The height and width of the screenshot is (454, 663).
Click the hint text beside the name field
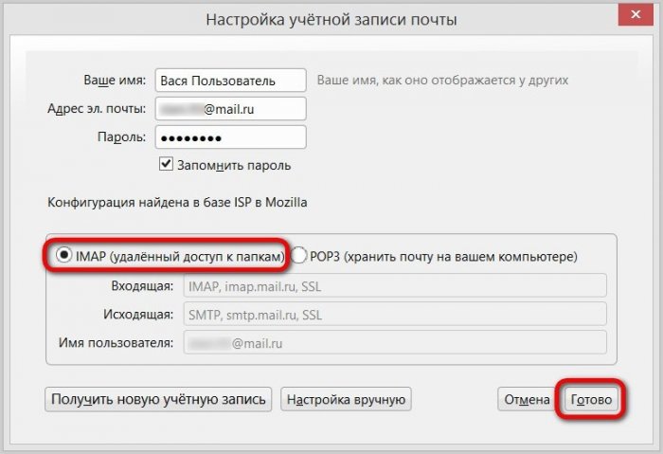[442, 82]
